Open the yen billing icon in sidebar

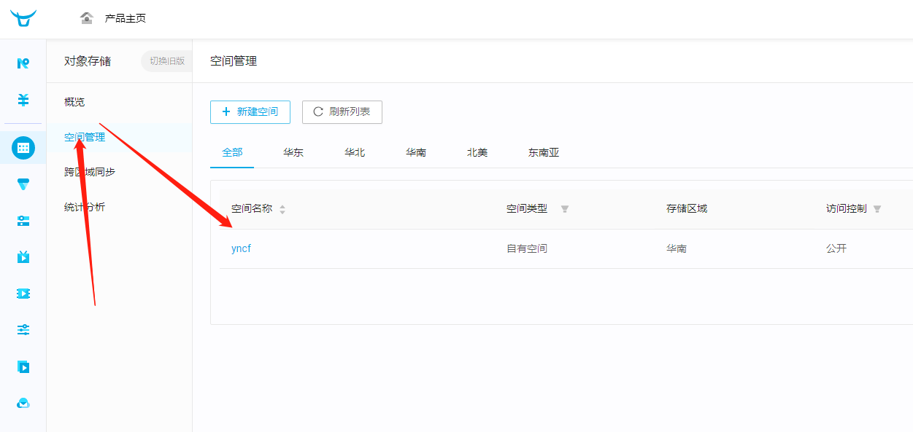[23, 100]
